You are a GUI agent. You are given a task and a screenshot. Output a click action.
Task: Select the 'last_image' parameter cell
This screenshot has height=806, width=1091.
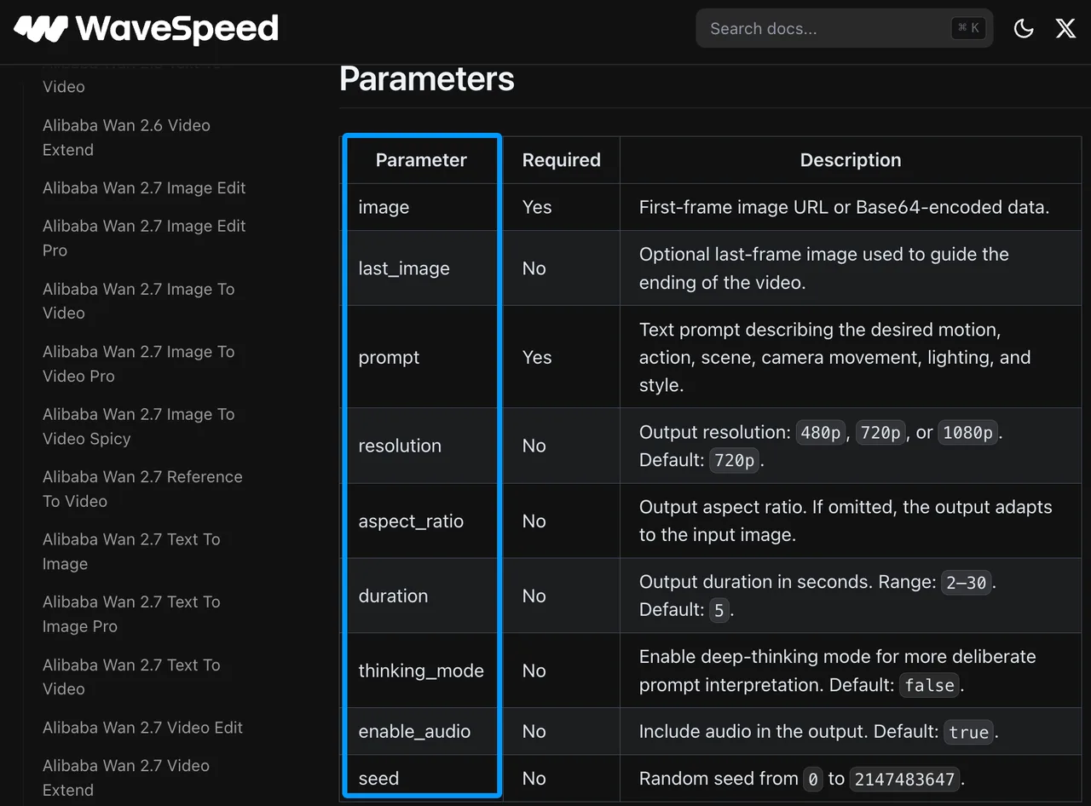[x=421, y=268]
